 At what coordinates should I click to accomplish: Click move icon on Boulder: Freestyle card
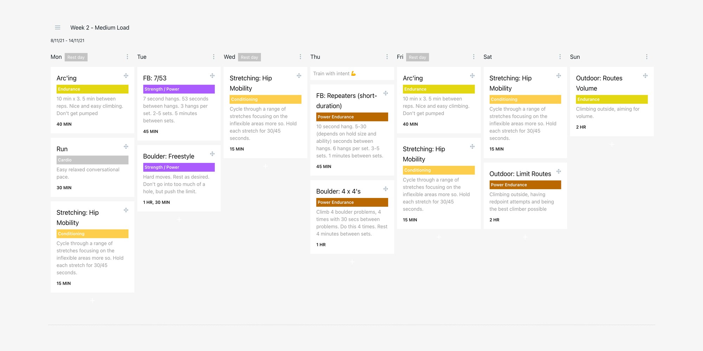pyautogui.click(x=212, y=154)
